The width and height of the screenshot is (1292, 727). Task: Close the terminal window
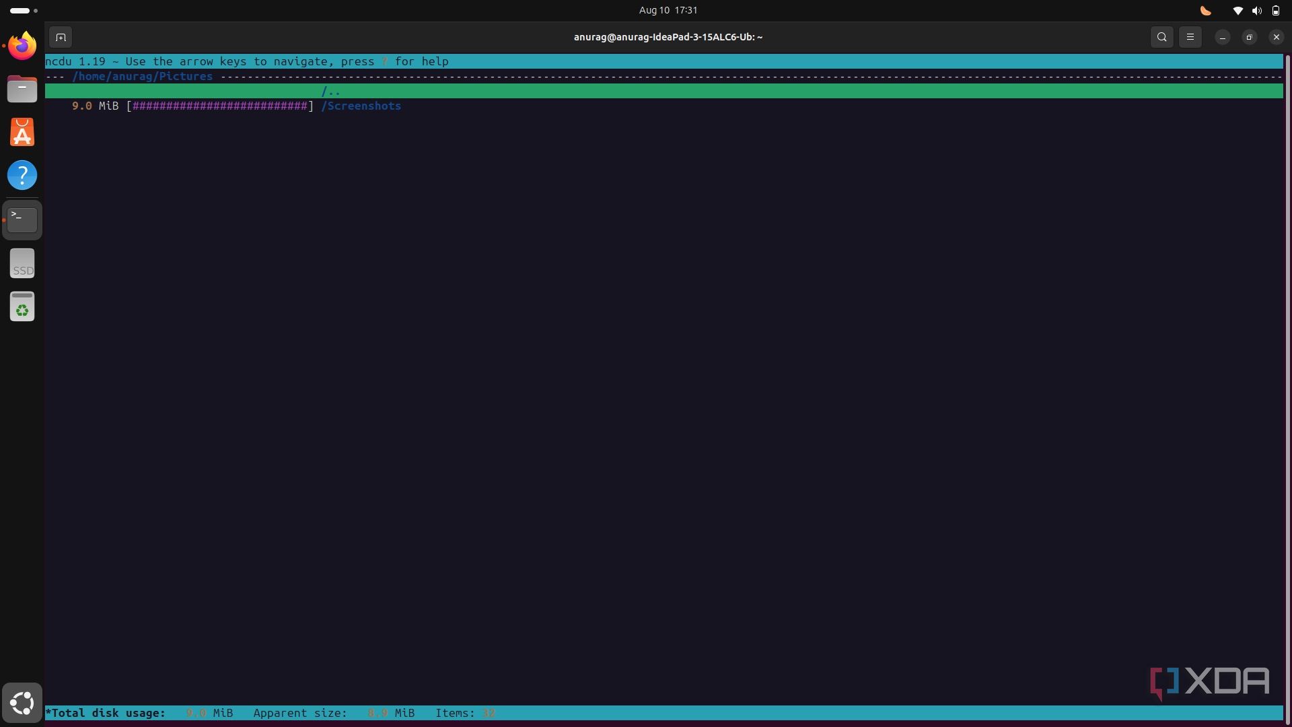click(x=1277, y=37)
